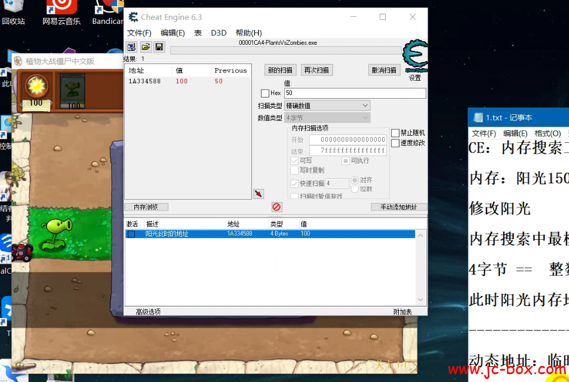The height and width of the screenshot is (382, 569).
Task: Click the 手动添加地址 button
Action: [398, 207]
